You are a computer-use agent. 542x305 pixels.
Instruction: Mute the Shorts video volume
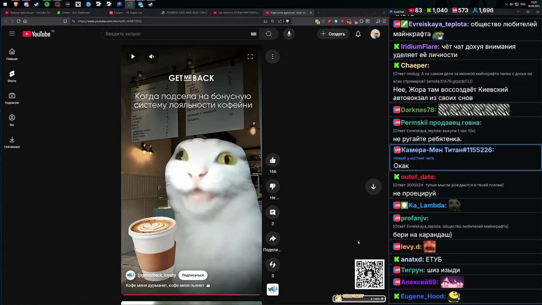152,56
